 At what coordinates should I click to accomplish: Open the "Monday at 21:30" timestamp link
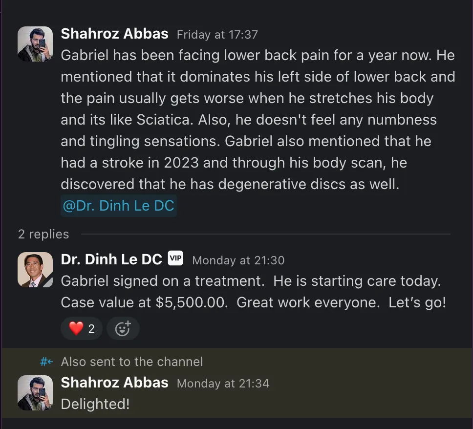coord(238,260)
